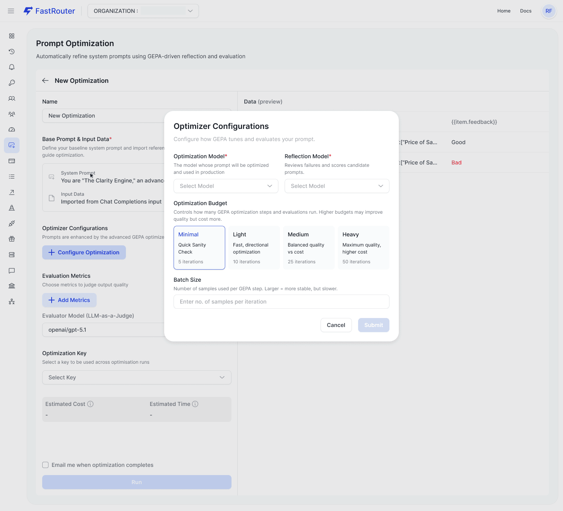Go to Home in top navigation

(x=504, y=11)
